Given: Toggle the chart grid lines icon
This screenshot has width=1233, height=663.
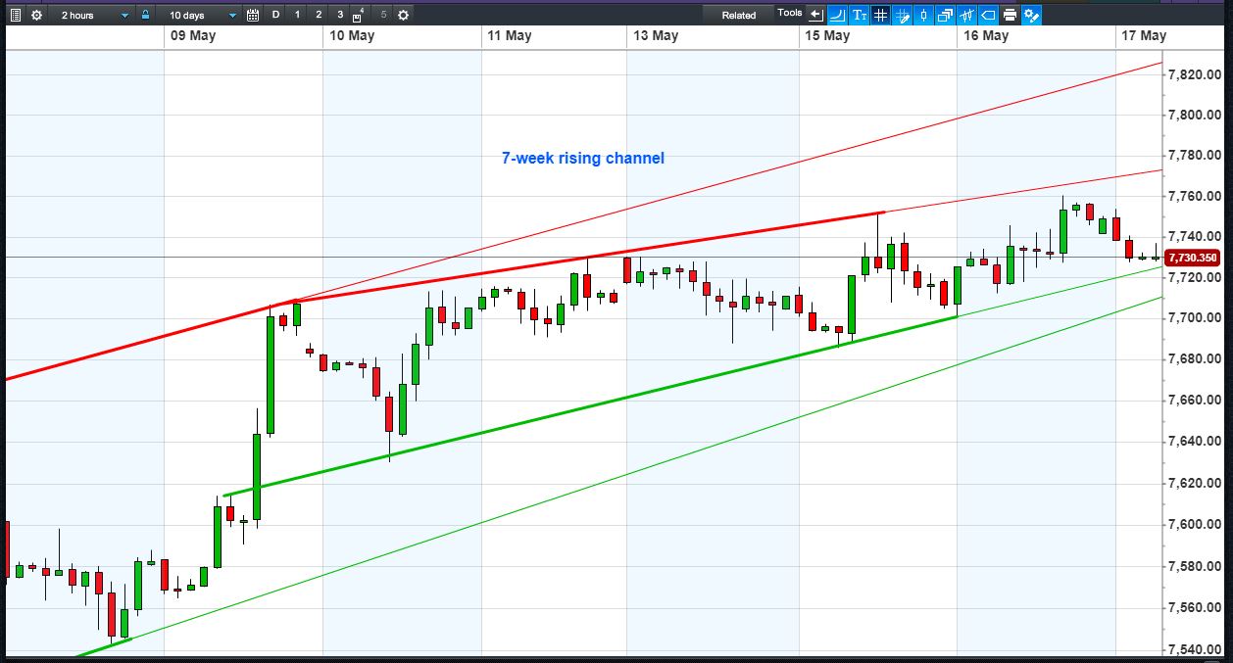Looking at the screenshot, I should coord(881,15).
